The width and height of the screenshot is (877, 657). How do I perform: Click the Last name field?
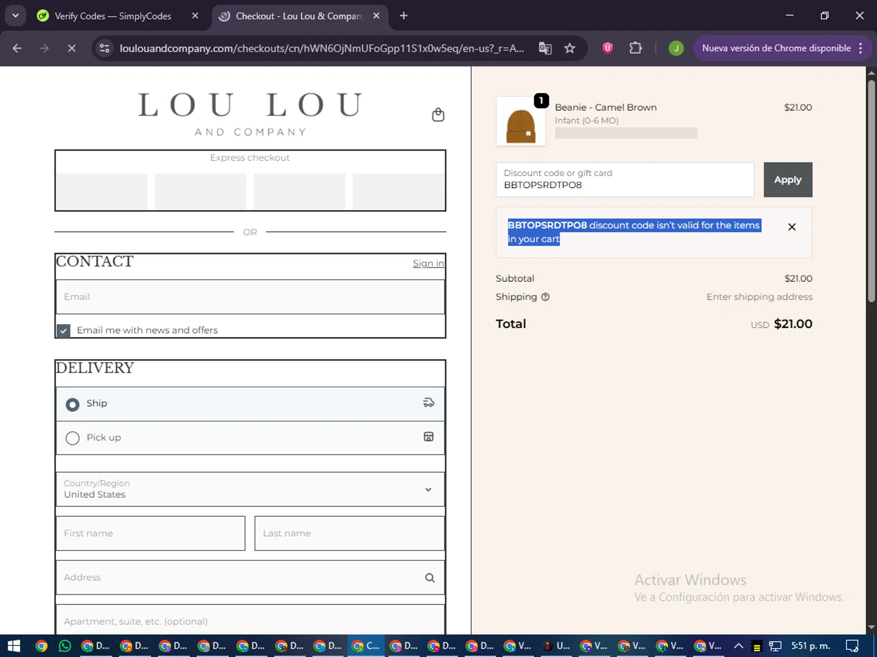[x=350, y=533]
